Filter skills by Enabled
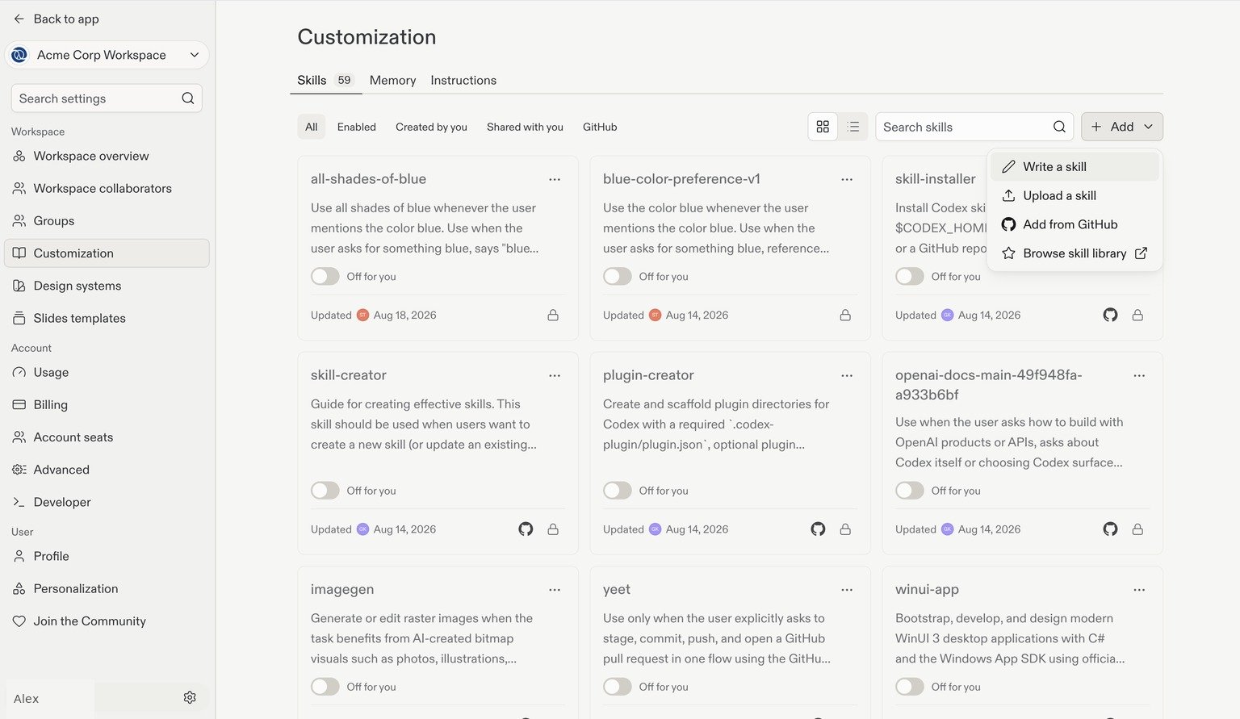This screenshot has height=719, width=1240. point(357,127)
